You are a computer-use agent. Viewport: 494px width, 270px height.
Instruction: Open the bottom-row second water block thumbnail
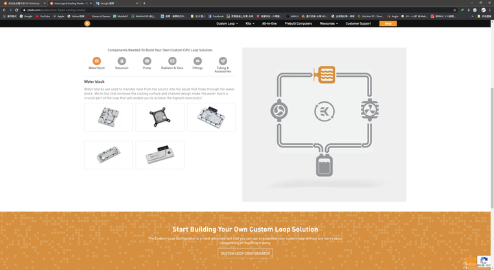click(x=160, y=155)
